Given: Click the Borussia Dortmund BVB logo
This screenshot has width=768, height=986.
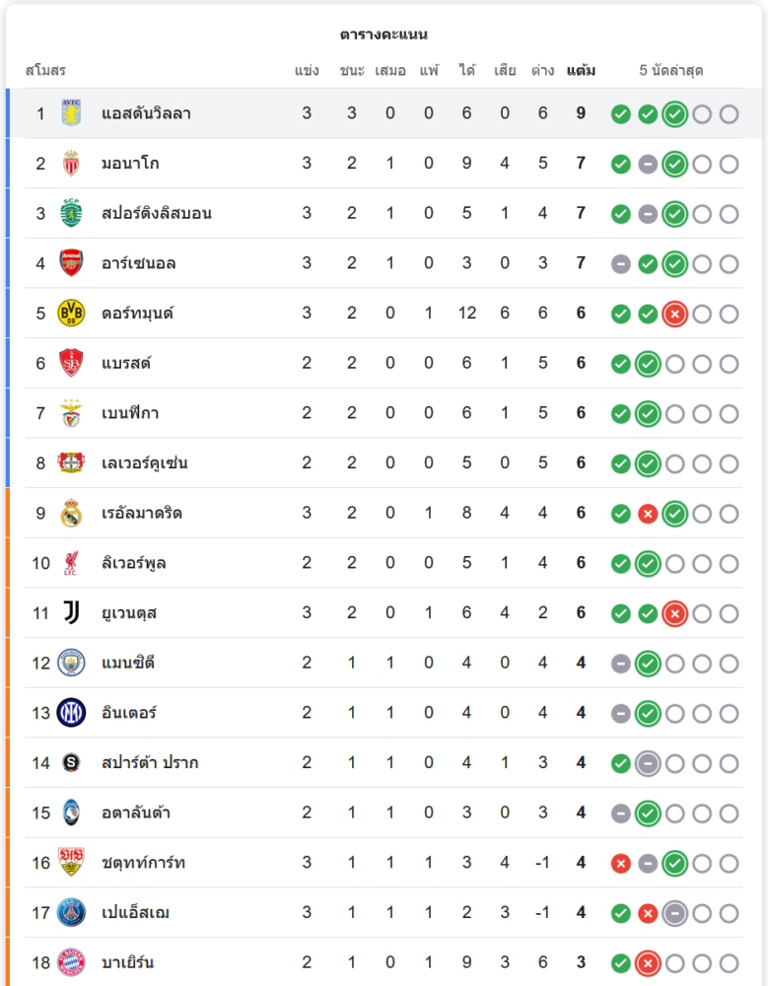Looking at the screenshot, I should [x=71, y=314].
